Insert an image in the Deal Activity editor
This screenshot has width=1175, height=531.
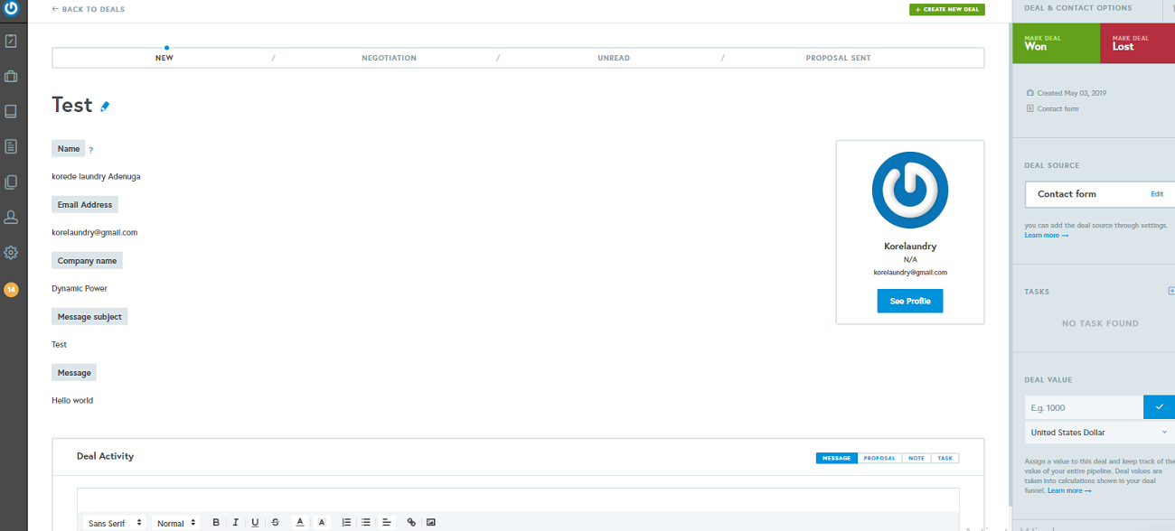[x=431, y=522]
